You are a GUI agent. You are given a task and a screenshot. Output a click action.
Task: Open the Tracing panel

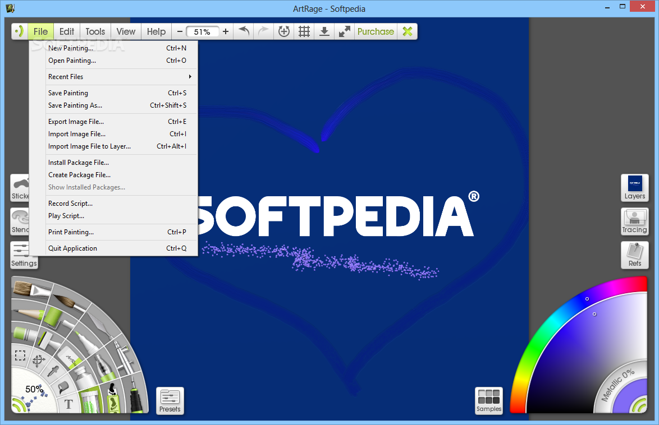point(635,221)
